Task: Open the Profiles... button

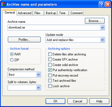Action: point(24,40)
